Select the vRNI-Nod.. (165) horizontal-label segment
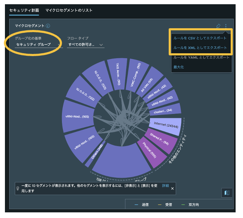243x218 pixels. (77, 116)
